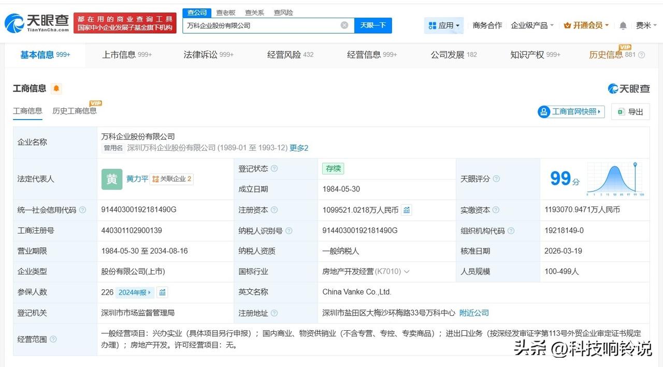Click help icon next to 纳税人识别号
The width and height of the screenshot is (663, 367).
(x=289, y=231)
